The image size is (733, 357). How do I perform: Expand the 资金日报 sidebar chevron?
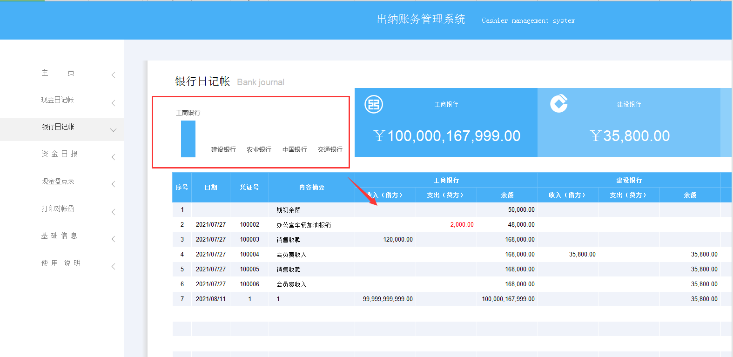pyautogui.click(x=113, y=157)
